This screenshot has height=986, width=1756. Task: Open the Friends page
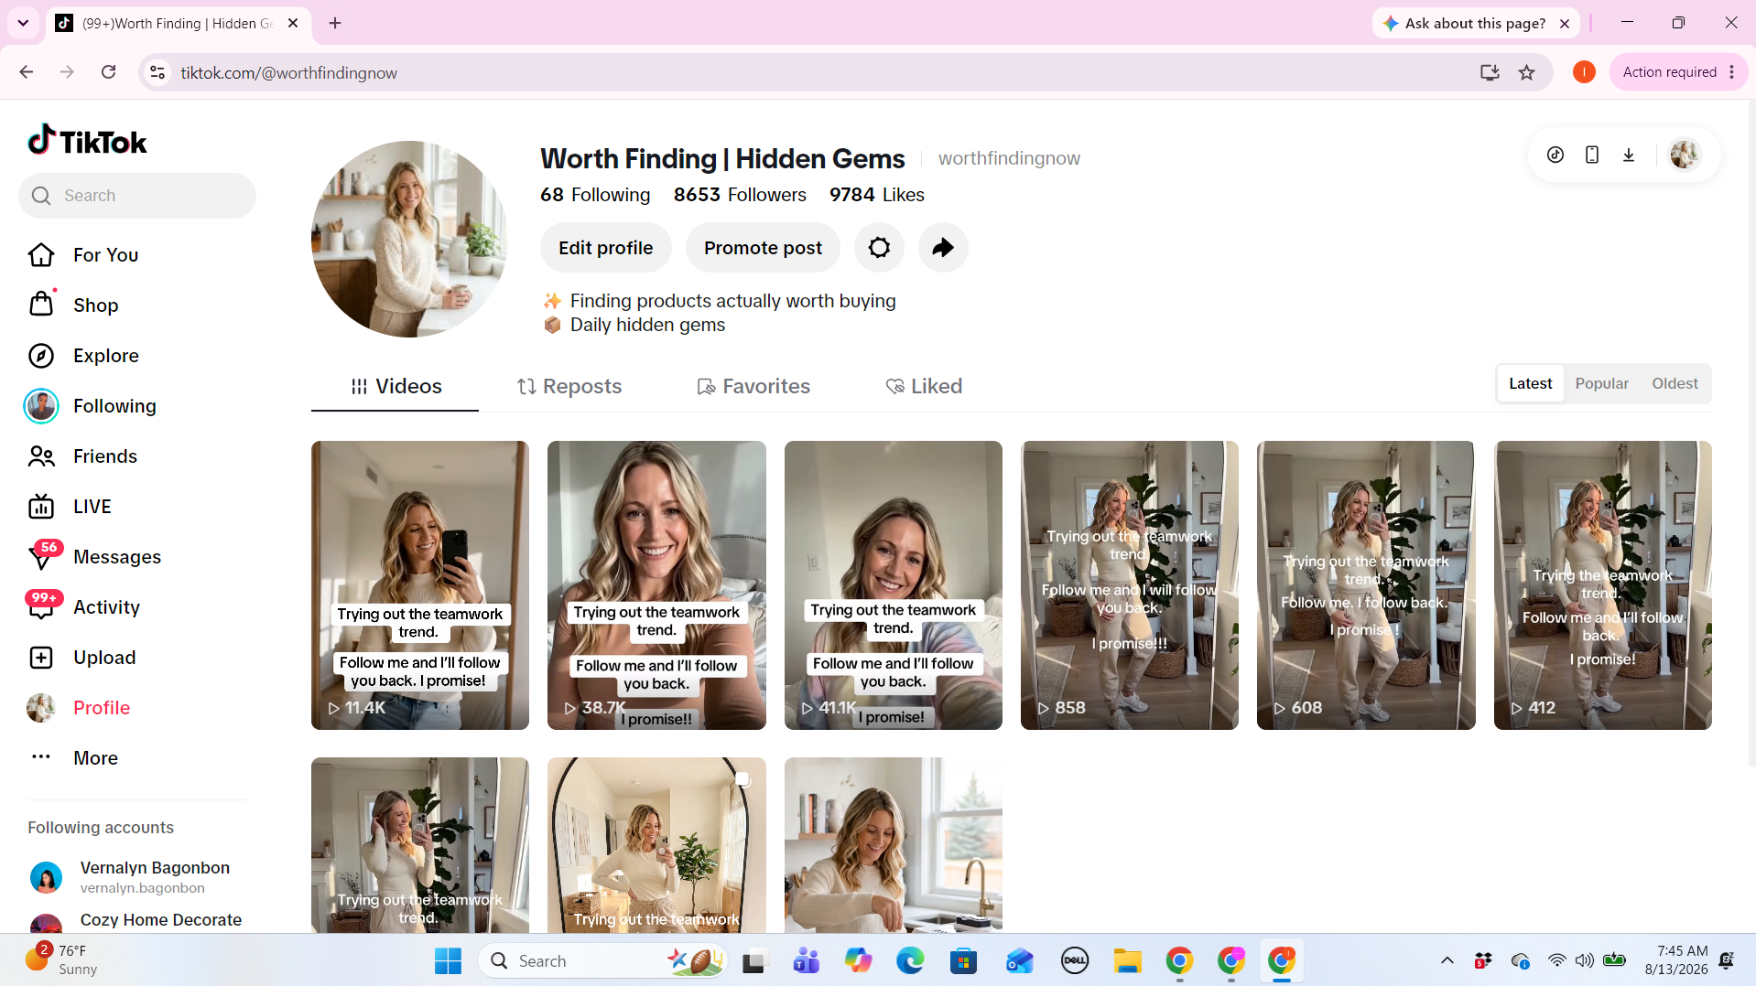(x=82, y=456)
